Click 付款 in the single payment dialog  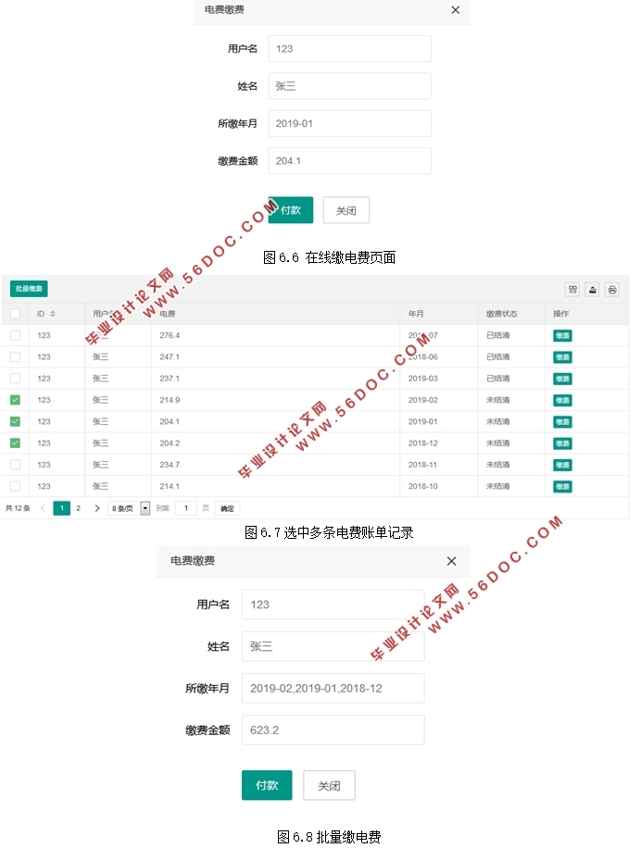pos(291,210)
